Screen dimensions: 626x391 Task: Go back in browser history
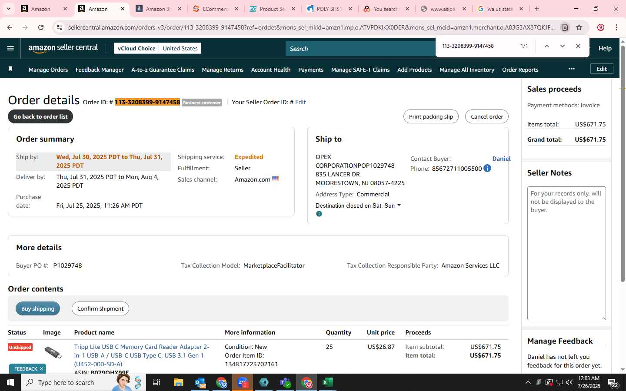[10, 27]
